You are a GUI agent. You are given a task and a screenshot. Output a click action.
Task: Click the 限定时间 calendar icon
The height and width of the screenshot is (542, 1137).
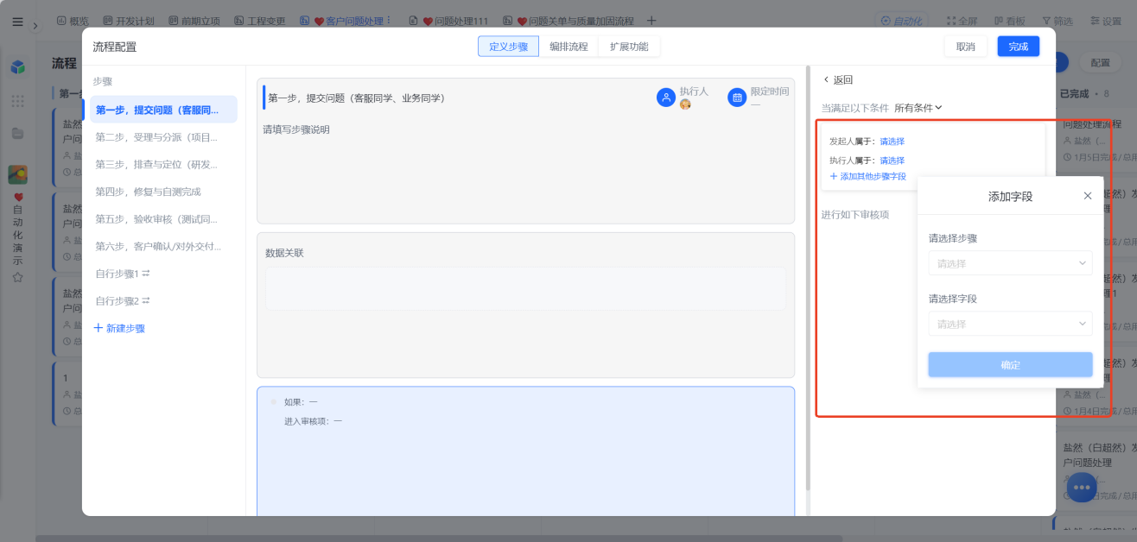coord(737,98)
